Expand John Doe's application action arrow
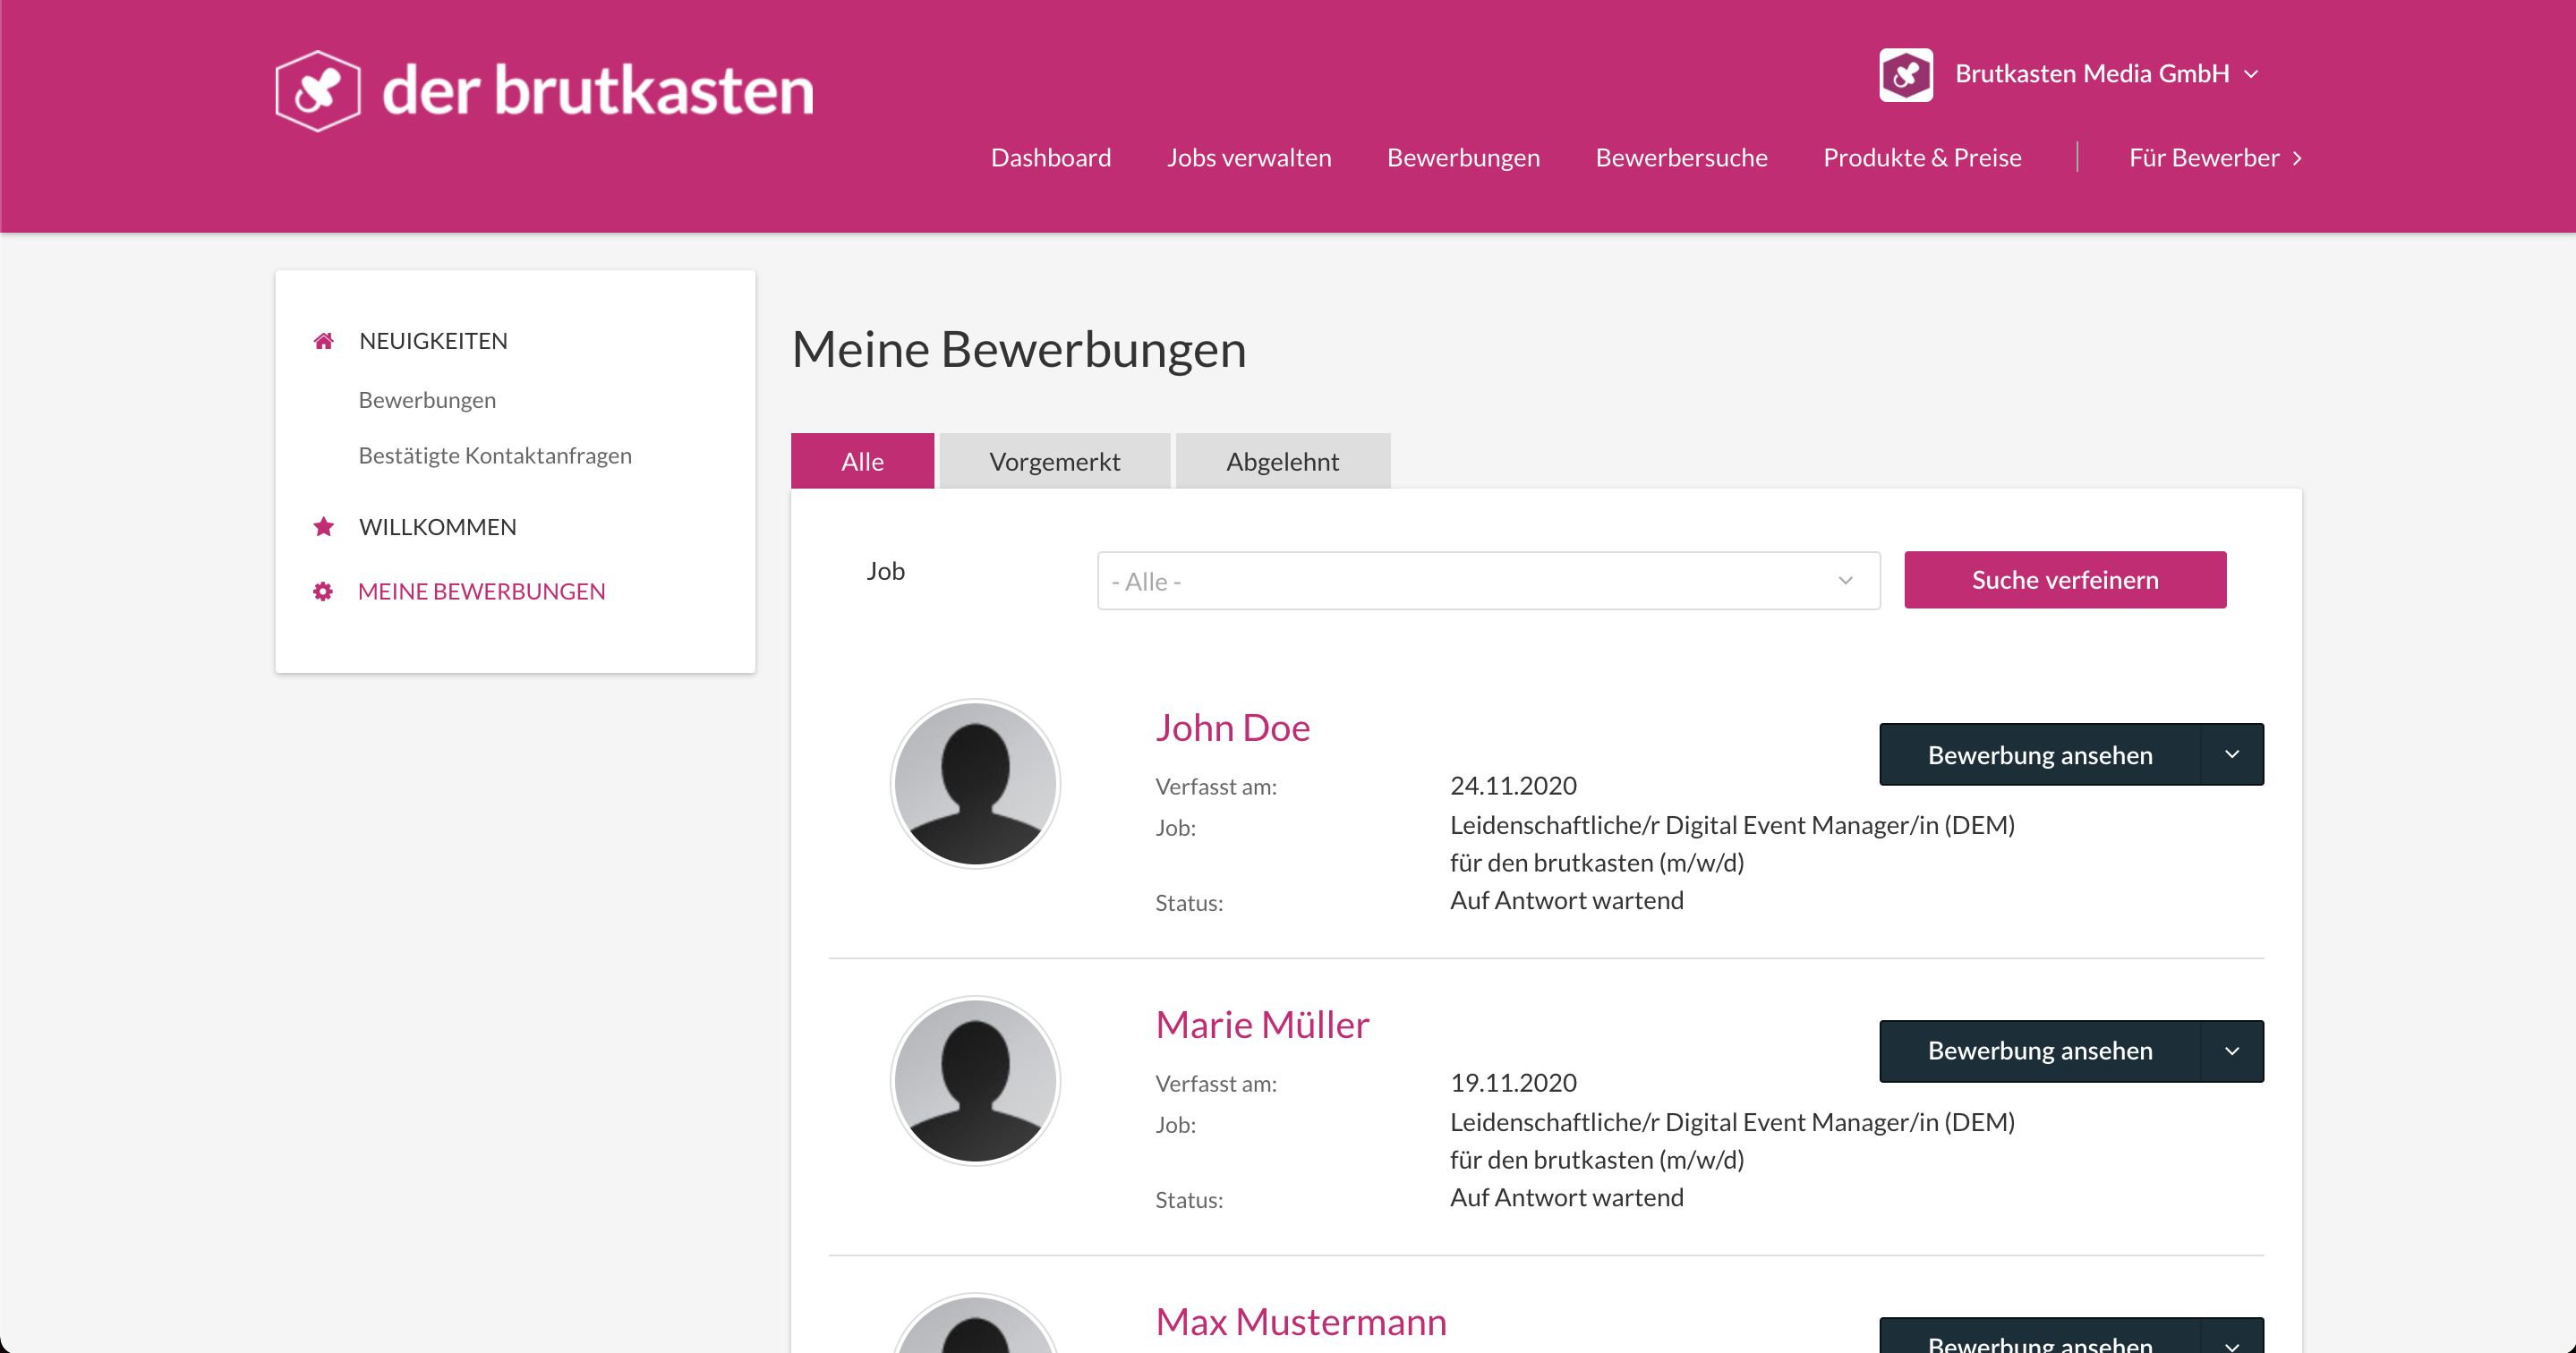The width and height of the screenshot is (2576, 1353). (2232, 755)
